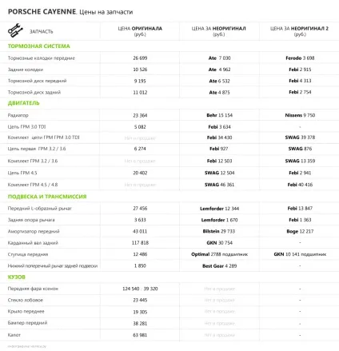This screenshot has width=339, height=351.
Task: Click the ПОДВЕСКА И ТРАНСМИССИЯ section heading
Action: [x=47, y=197]
